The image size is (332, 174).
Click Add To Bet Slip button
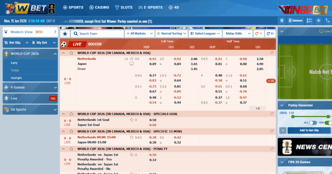pos(309,130)
